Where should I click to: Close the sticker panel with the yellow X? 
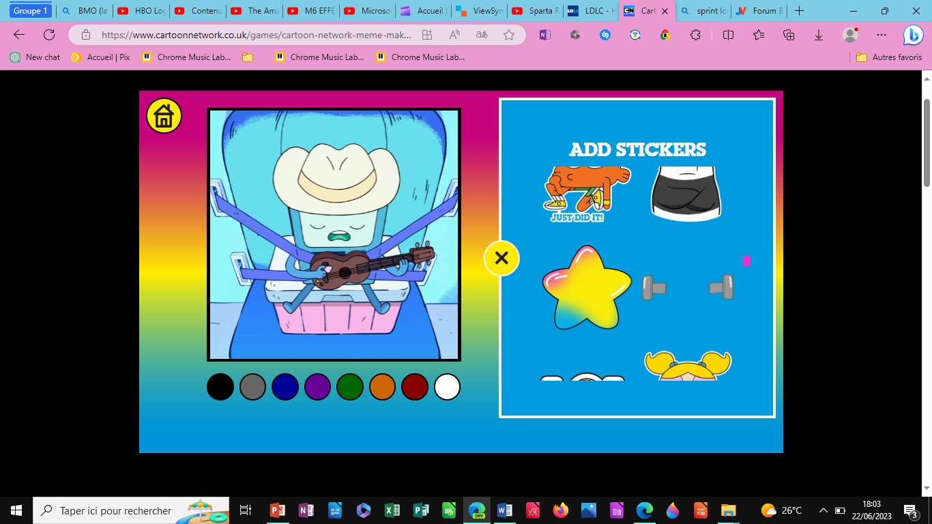pyautogui.click(x=501, y=258)
